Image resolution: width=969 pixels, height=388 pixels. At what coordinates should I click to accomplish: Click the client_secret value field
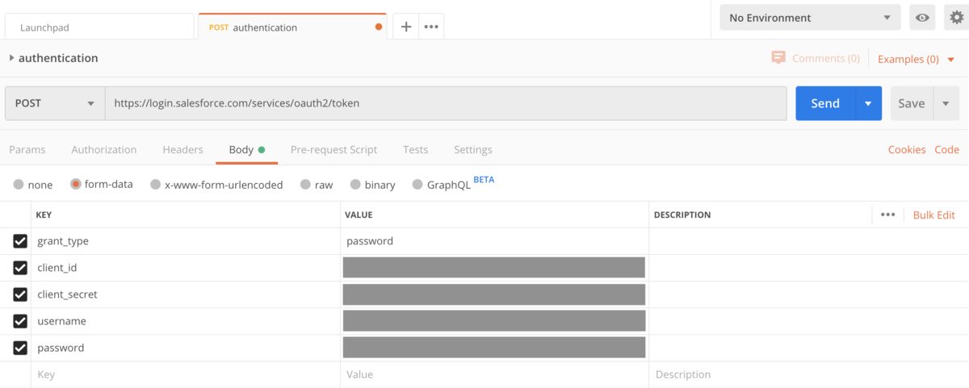click(494, 294)
